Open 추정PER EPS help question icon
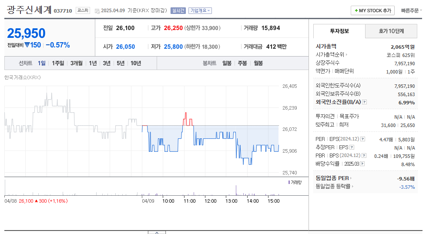The height and width of the screenshot is (234, 426). [x=352, y=147]
